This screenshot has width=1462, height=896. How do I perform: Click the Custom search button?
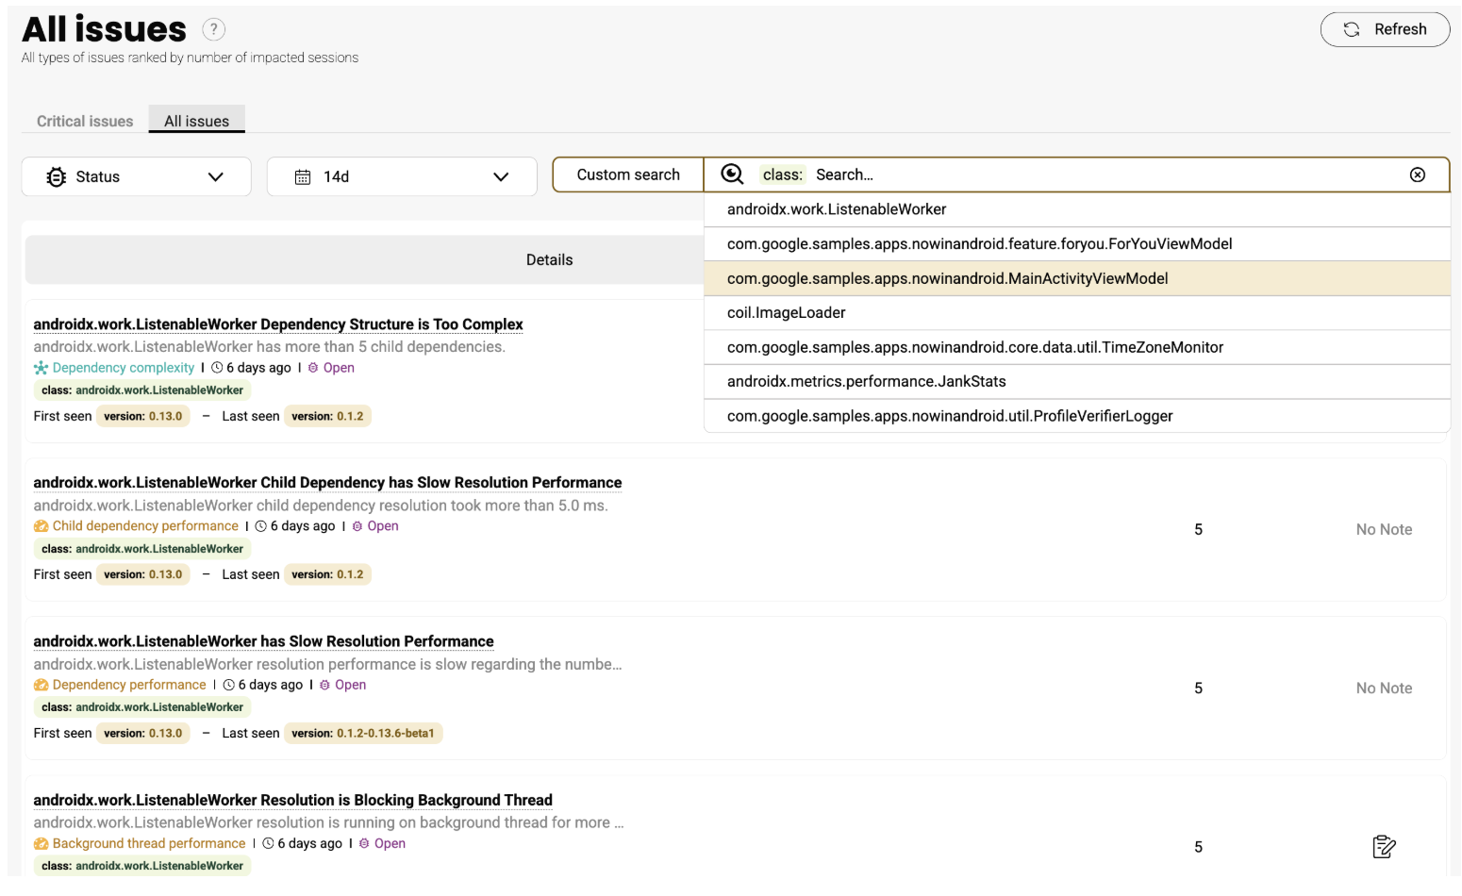[628, 174]
